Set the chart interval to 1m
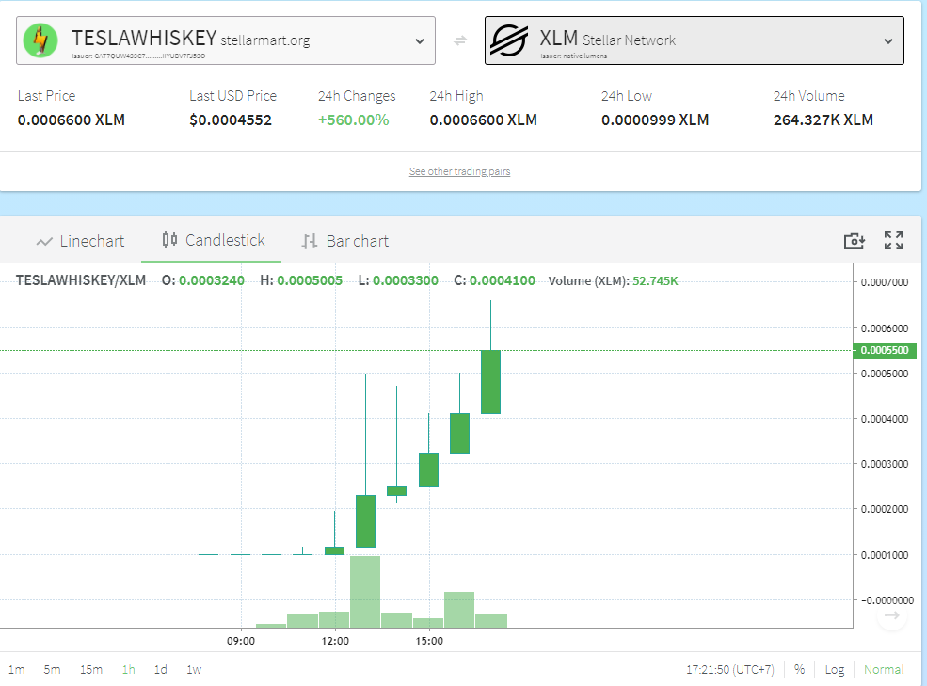Screen dimensions: 927x686 [17, 669]
